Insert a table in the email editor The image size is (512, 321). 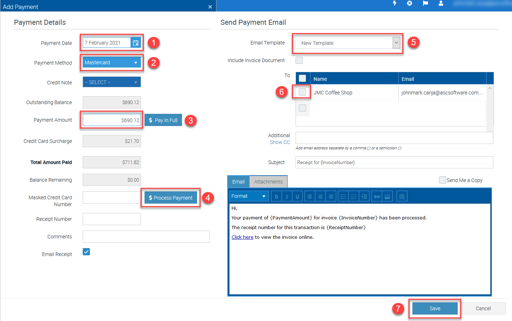coord(402,196)
